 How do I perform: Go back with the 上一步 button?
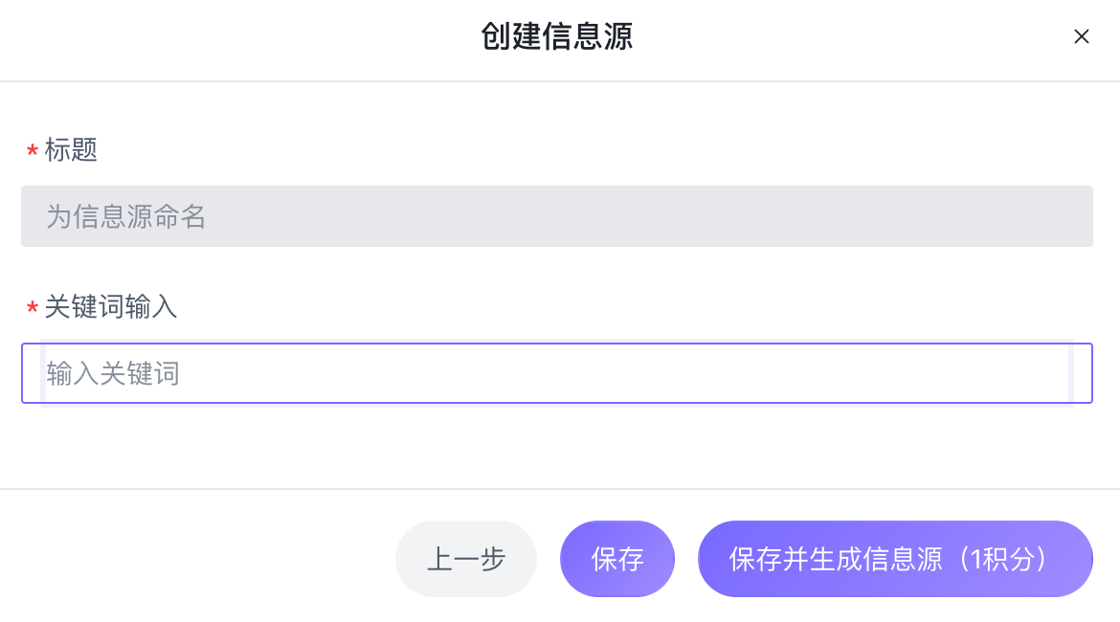click(466, 559)
